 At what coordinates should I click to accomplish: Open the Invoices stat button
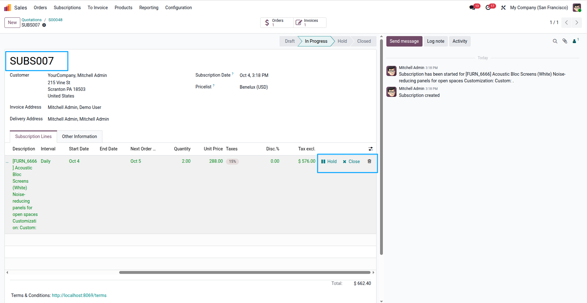[310, 22]
